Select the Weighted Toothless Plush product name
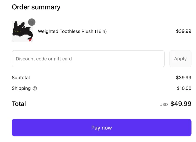196x142 pixels. pos(72,32)
